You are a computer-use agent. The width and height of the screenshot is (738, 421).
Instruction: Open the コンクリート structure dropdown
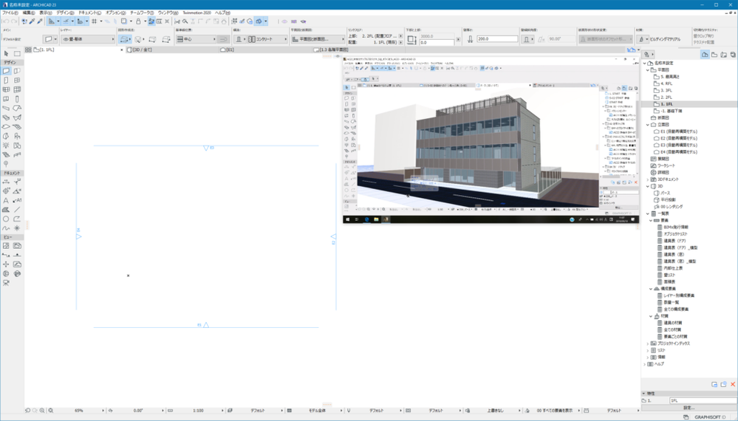tap(267, 39)
